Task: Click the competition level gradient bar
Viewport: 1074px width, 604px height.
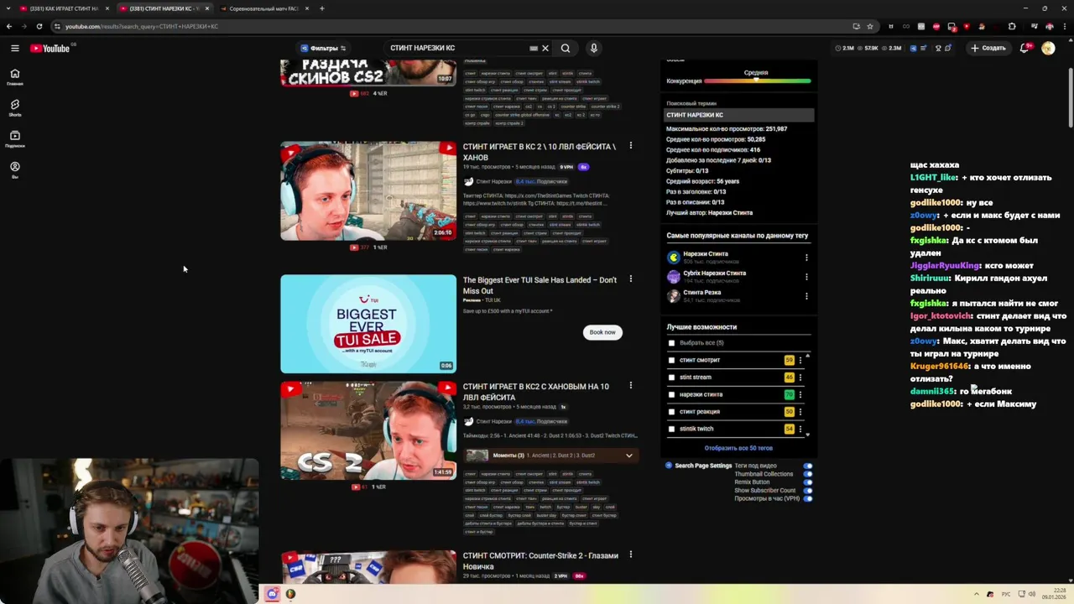Action: (758, 81)
